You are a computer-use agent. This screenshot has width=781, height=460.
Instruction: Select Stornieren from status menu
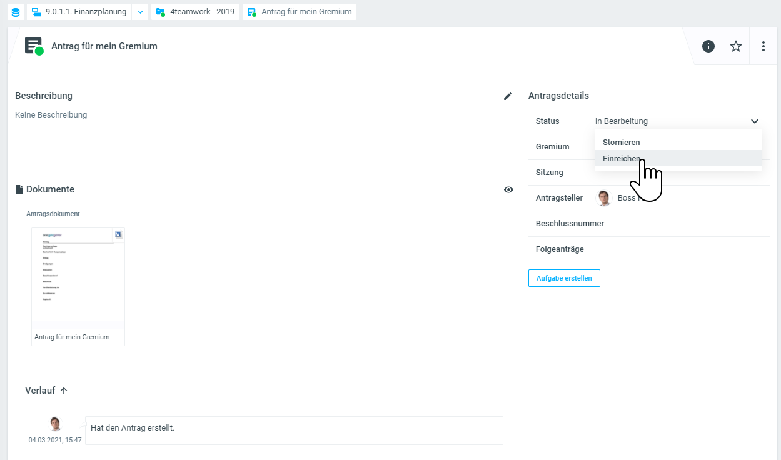[621, 142]
